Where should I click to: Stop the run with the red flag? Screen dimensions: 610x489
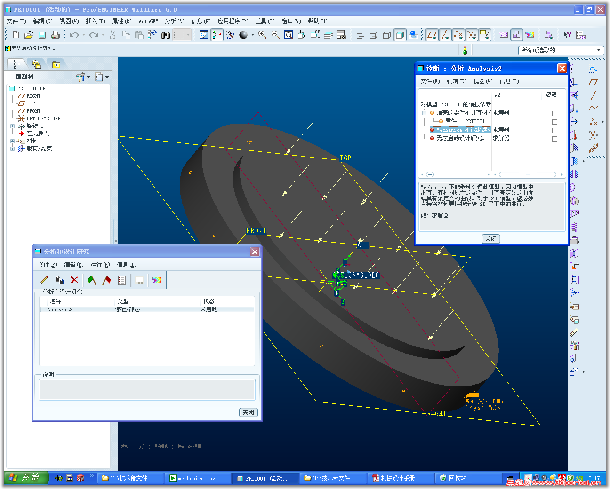tap(107, 280)
